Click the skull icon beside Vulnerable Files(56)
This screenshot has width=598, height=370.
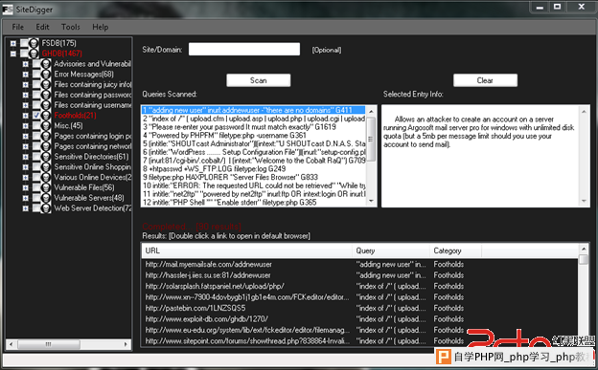coord(46,187)
